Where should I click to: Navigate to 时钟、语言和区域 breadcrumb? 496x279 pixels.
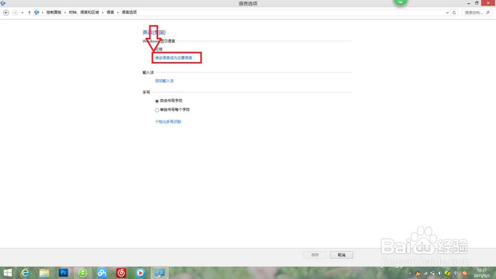pos(84,12)
